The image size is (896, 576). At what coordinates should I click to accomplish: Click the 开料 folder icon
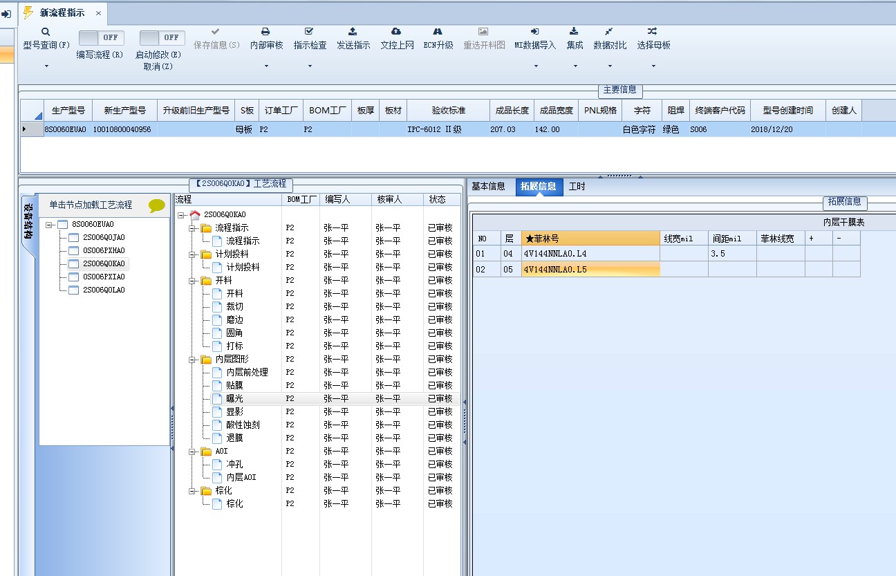pos(206,281)
